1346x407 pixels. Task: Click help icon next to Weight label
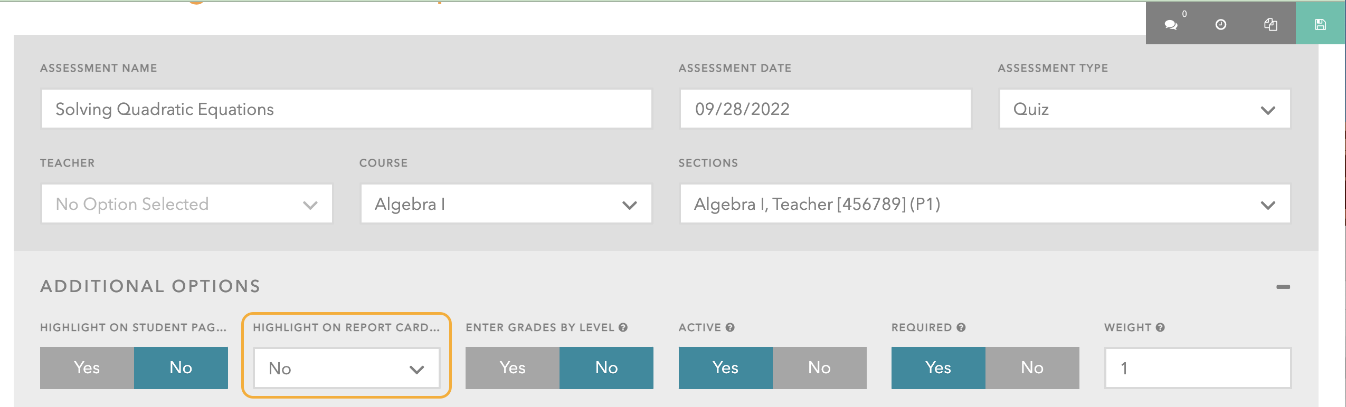click(1160, 327)
